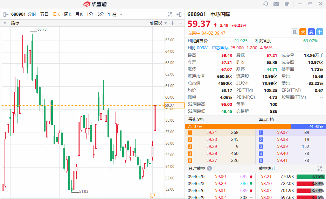Click the orange 75.07% buy ratio bar

click(x=238, y=126)
